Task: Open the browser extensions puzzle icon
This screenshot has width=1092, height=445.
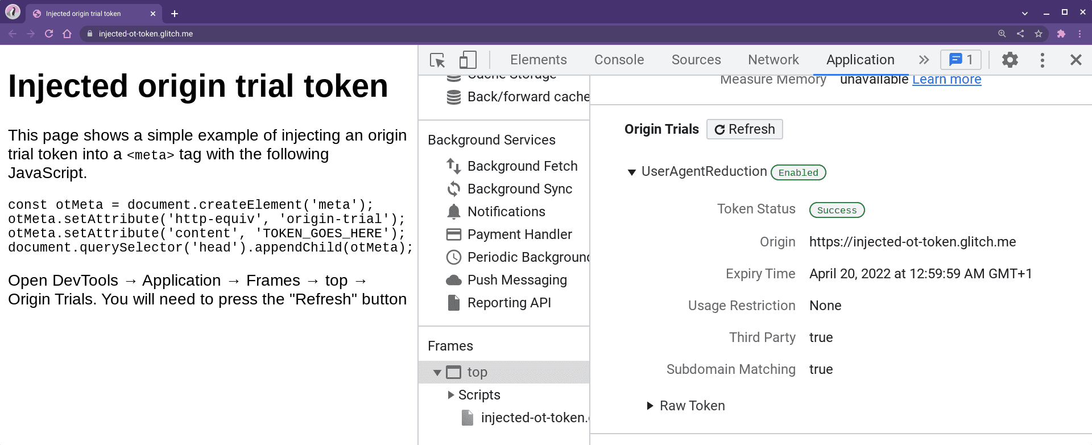Action: [1061, 34]
